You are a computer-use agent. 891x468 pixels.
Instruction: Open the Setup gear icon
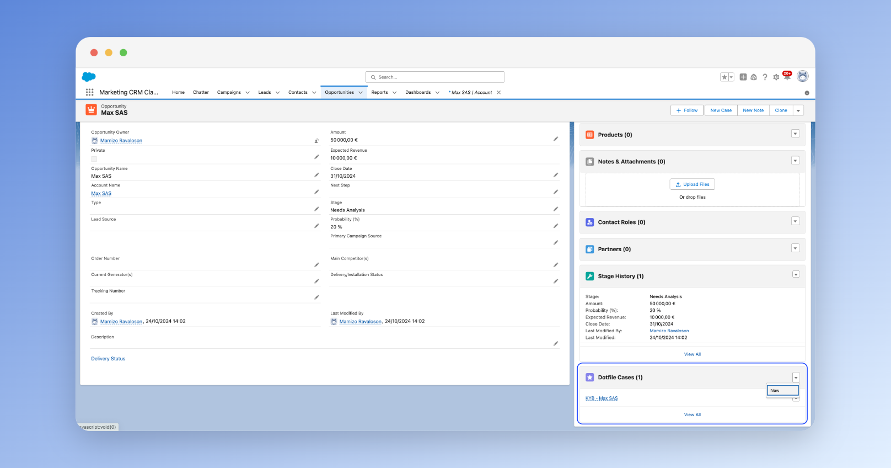pyautogui.click(x=776, y=77)
